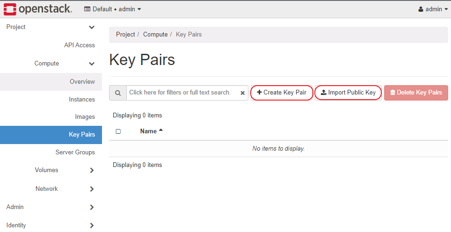Click the OpenStack logo
This screenshot has width=451, height=232.
coord(38,9)
